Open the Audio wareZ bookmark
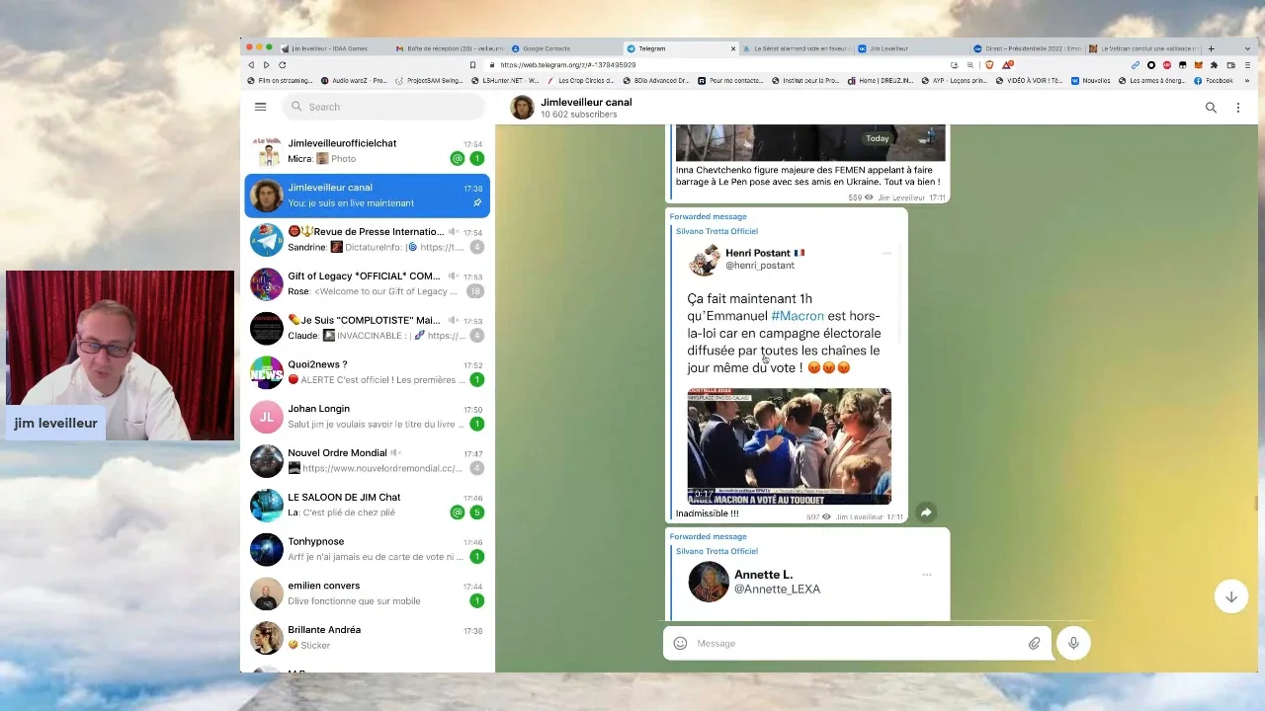1265x711 pixels. 355,81
